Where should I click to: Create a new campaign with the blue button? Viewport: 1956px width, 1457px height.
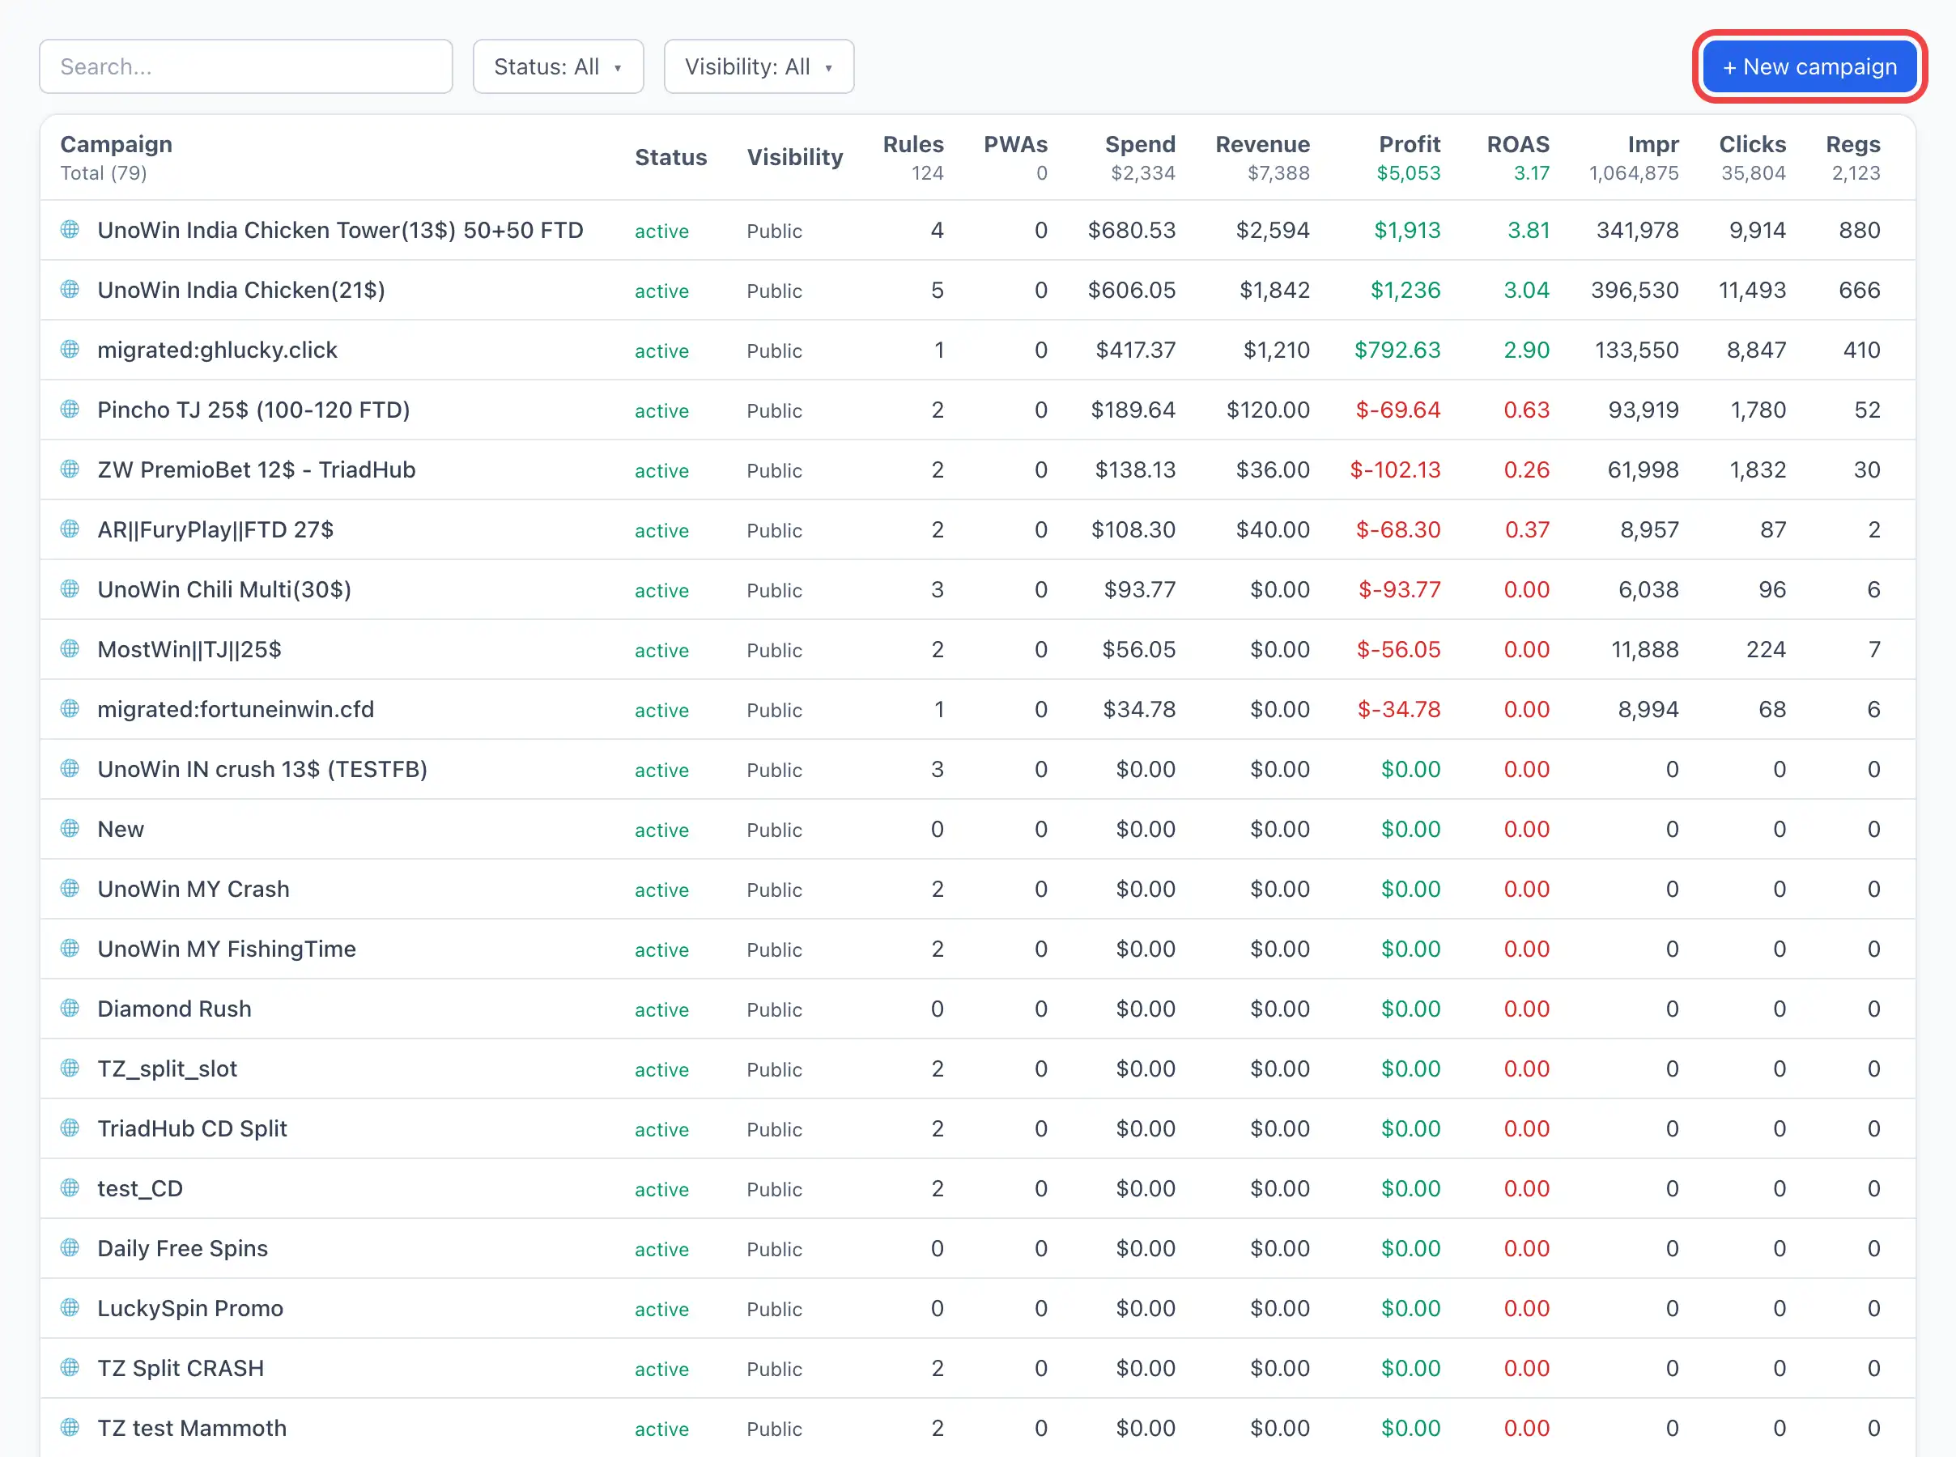point(1809,66)
